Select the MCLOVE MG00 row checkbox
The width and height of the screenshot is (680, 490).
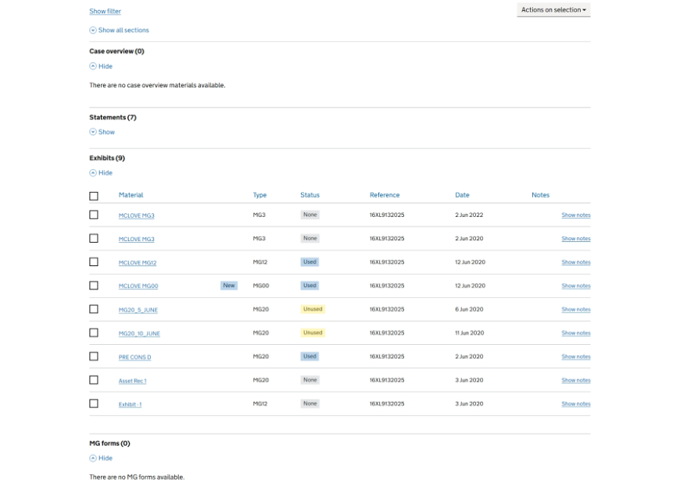pos(94,286)
